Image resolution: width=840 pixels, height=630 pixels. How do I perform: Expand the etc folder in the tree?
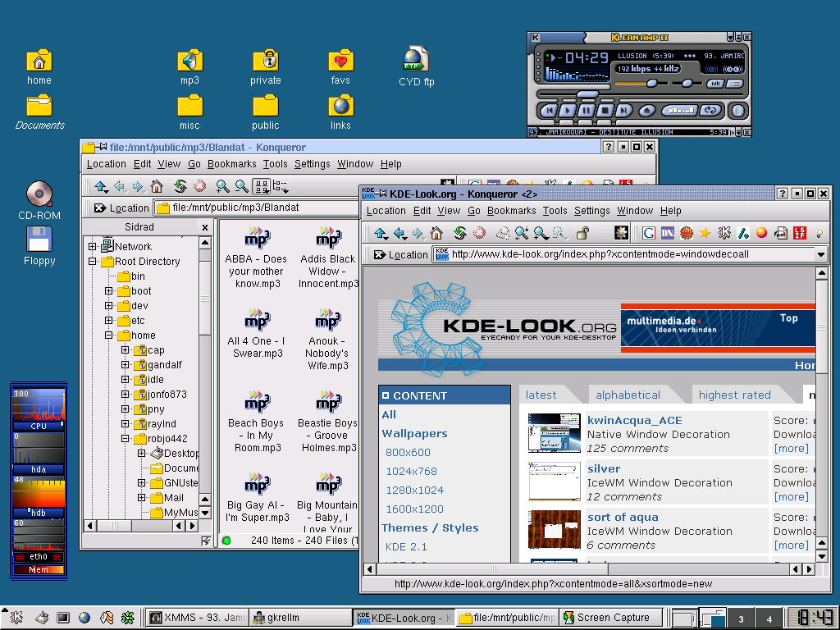click(109, 321)
